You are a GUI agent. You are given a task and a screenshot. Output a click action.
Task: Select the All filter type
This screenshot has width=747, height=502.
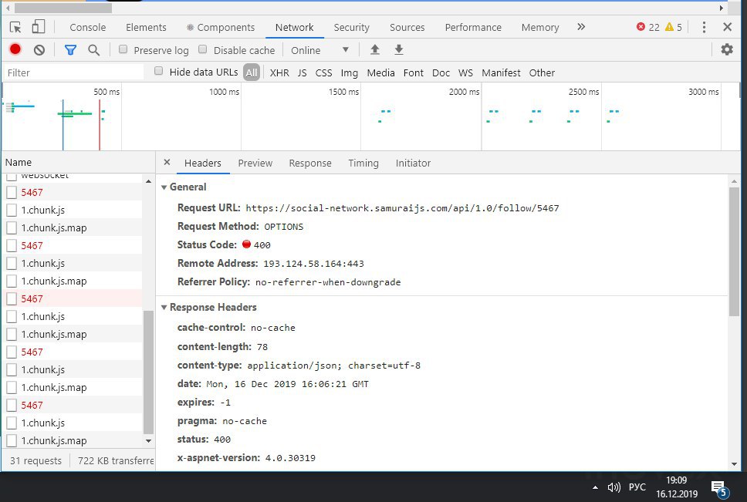(x=252, y=72)
